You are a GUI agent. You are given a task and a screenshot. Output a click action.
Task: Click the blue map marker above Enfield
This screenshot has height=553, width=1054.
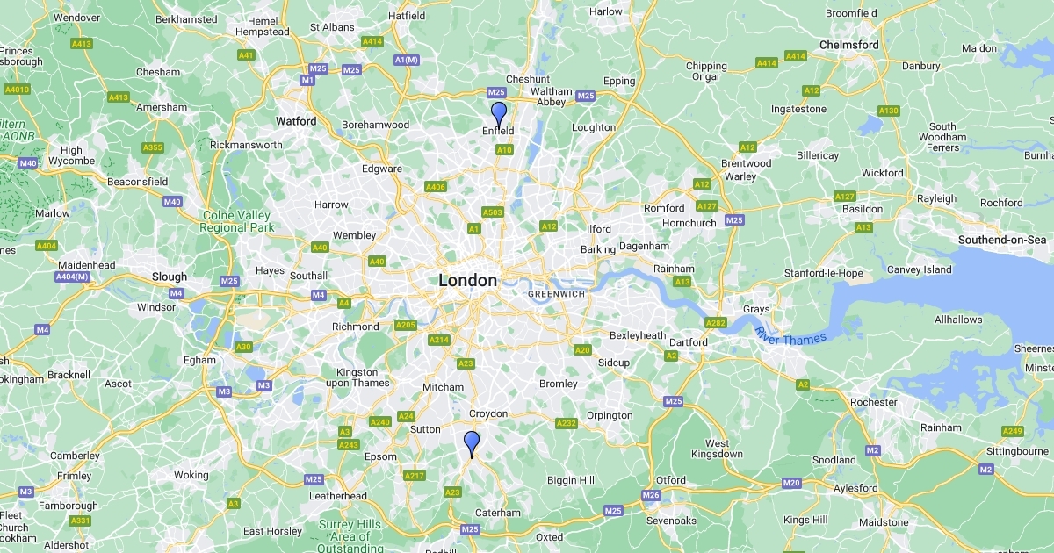click(499, 115)
